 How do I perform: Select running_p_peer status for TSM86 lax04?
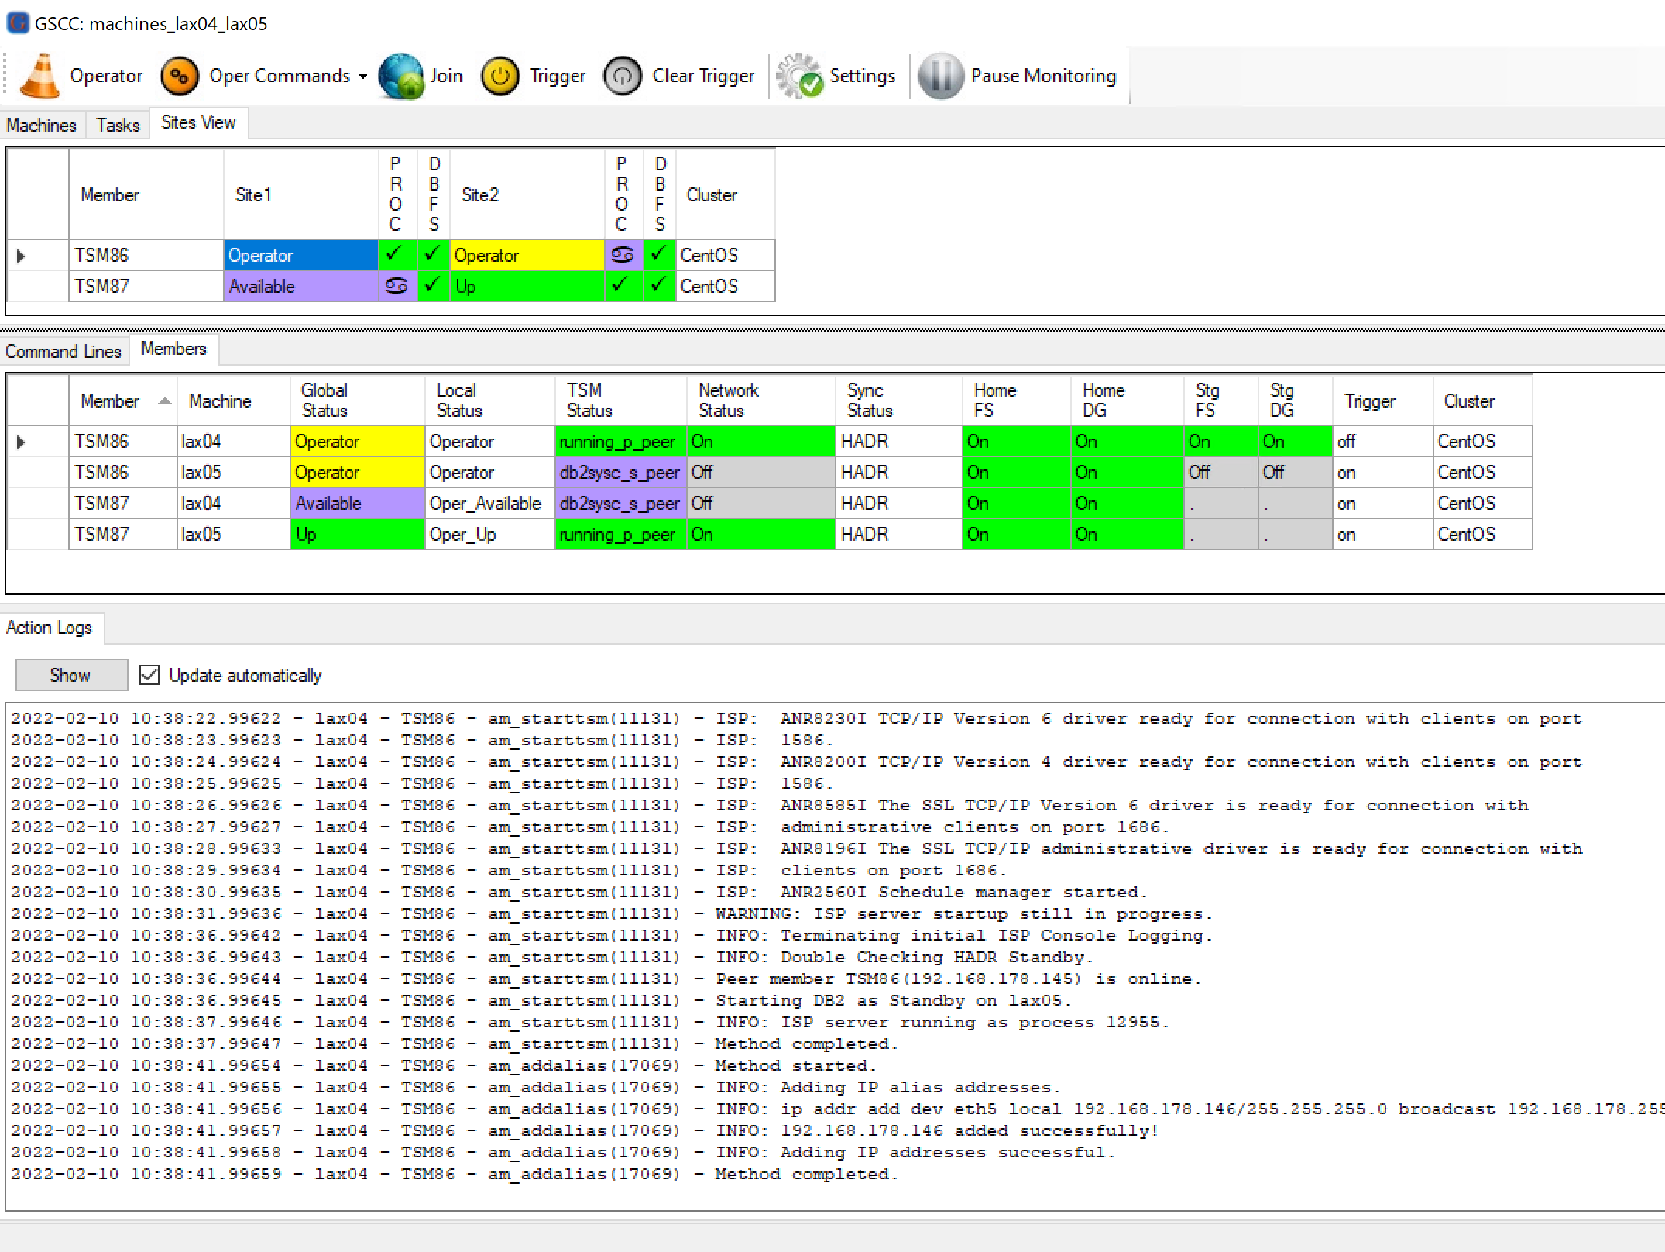(620, 441)
